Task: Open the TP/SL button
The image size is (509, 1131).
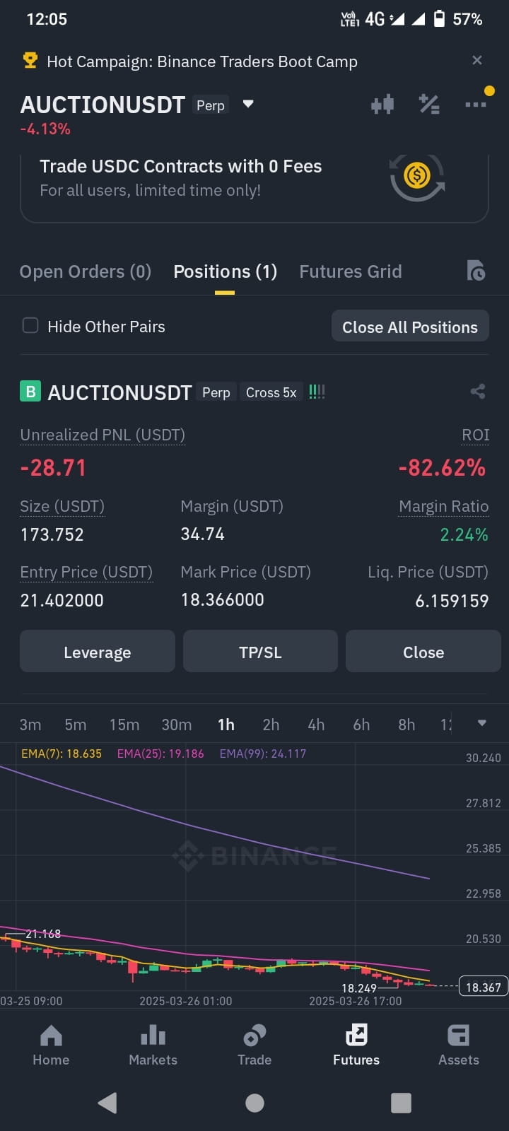Action: coord(260,652)
